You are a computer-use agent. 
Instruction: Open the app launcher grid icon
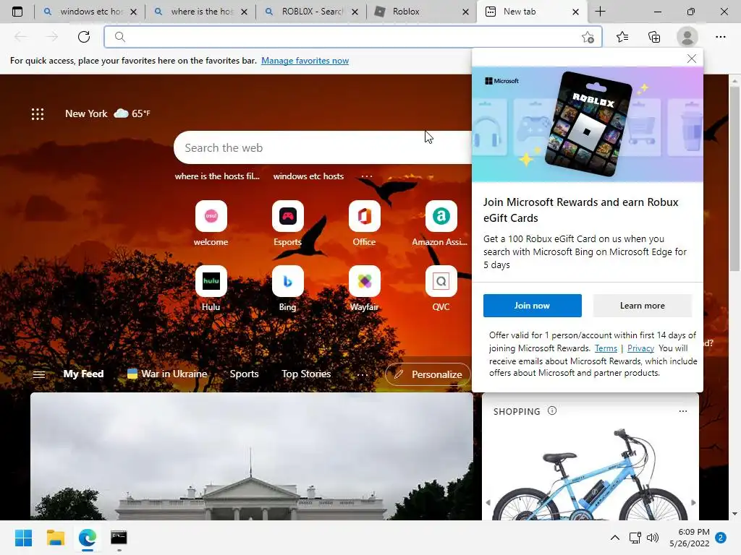click(38, 113)
